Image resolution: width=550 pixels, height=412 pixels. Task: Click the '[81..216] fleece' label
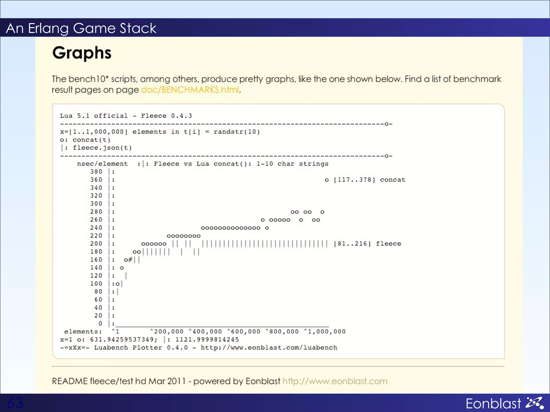pyautogui.click(x=367, y=244)
